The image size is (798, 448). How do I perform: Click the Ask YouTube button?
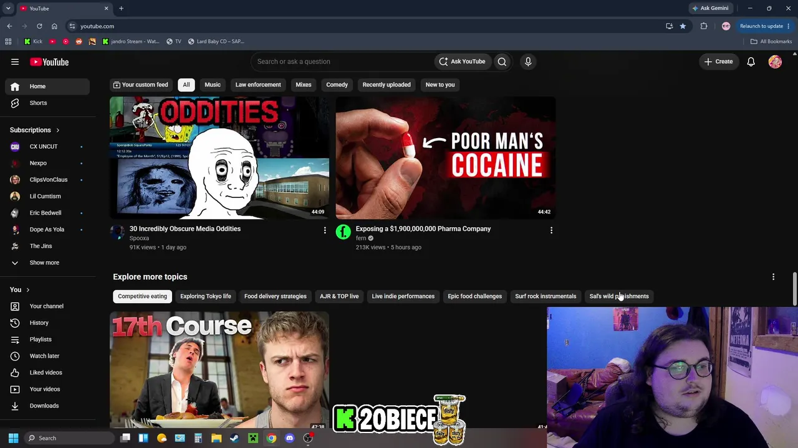pos(462,62)
